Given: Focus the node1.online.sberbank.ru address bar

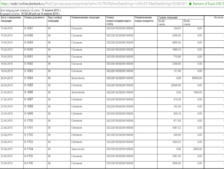Looking at the screenshot, I should click(94, 4).
